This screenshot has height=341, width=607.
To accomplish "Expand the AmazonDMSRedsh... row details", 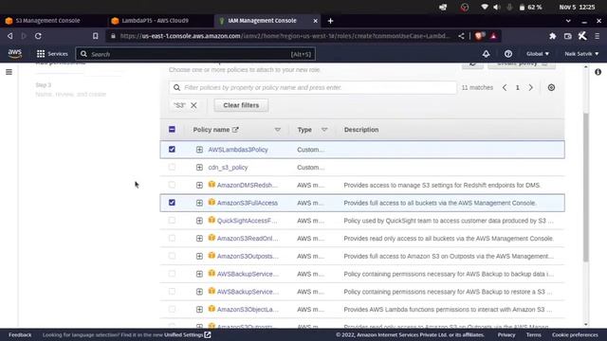I will [x=199, y=186].
